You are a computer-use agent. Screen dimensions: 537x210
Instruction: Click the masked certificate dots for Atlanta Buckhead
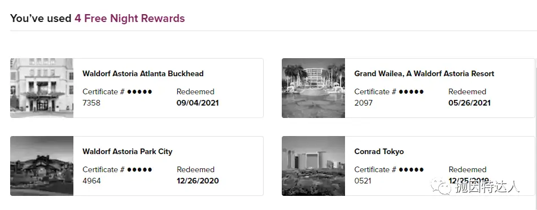point(139,92)
